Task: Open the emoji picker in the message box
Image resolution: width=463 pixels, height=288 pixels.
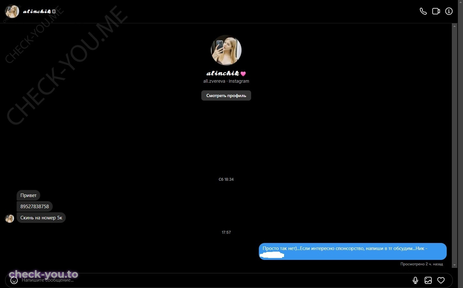Action: click(14, 280)
